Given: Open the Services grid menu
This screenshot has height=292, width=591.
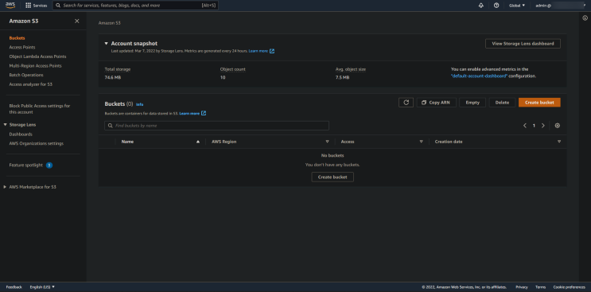Looking at the screenshot, I should [36, 6].
